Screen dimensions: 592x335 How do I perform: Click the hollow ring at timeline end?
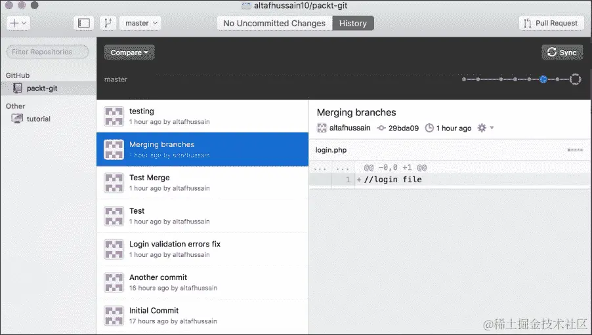(575, 79)
